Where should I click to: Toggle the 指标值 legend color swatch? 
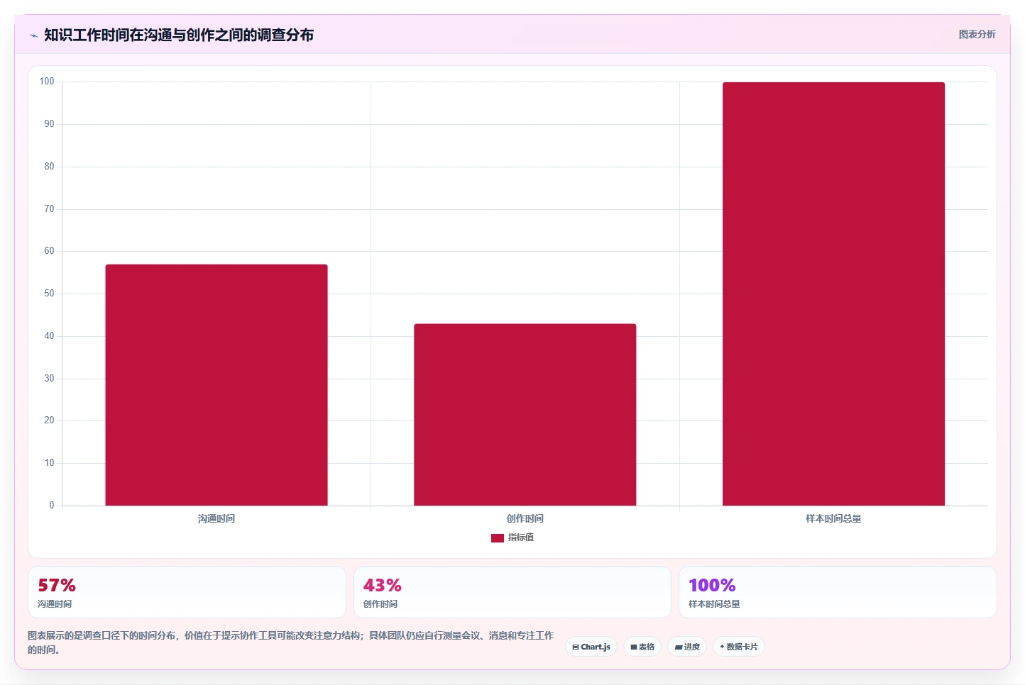pyautogui.click(x=497, y=538)
